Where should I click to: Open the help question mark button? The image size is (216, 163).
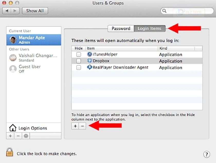tap(206, 154)
